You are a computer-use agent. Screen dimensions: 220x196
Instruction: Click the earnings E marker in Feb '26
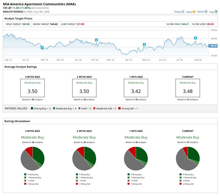(96, 40)
